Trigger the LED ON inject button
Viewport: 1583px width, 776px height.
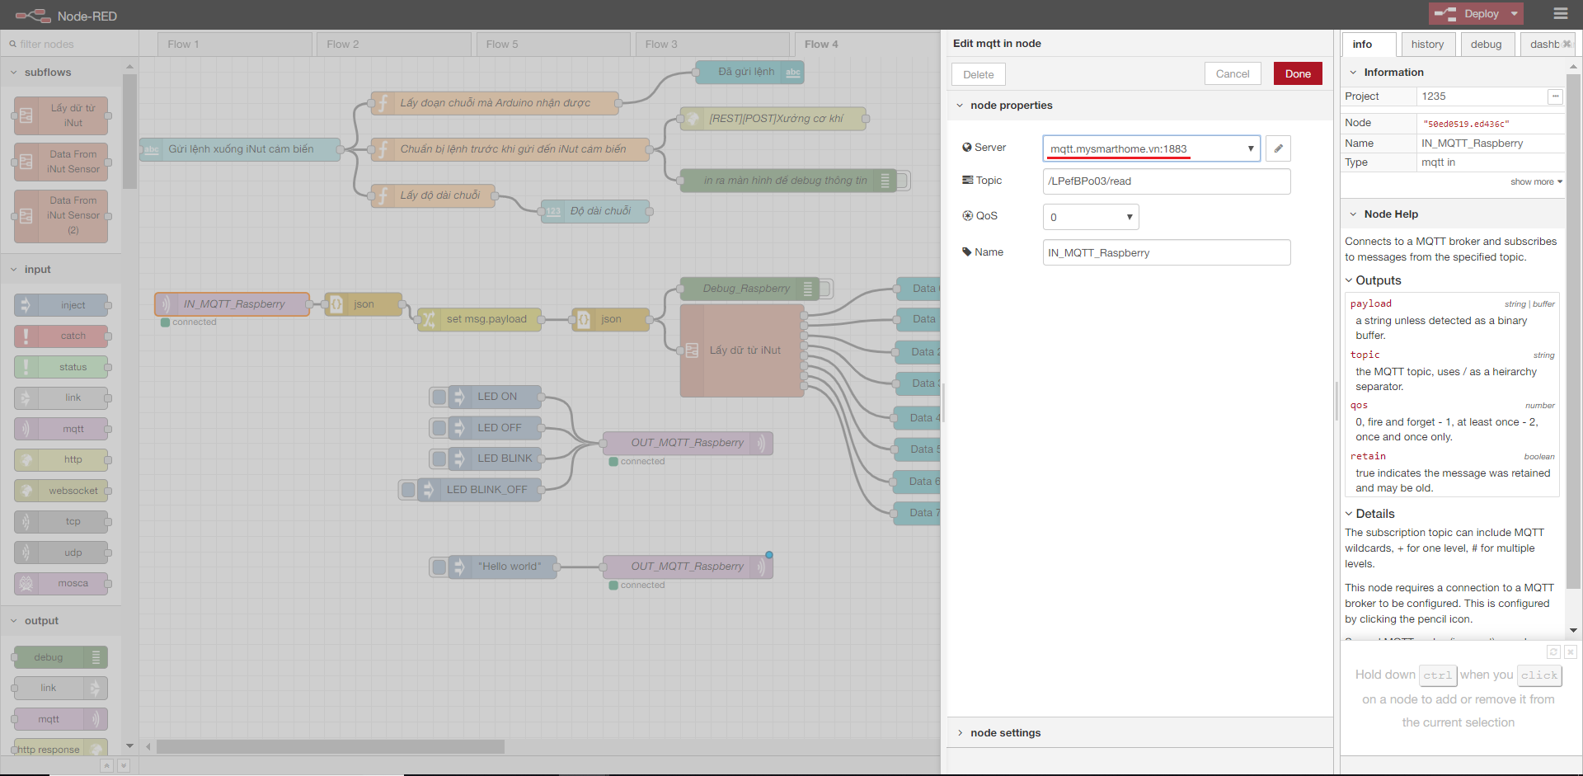pos(439,397)
